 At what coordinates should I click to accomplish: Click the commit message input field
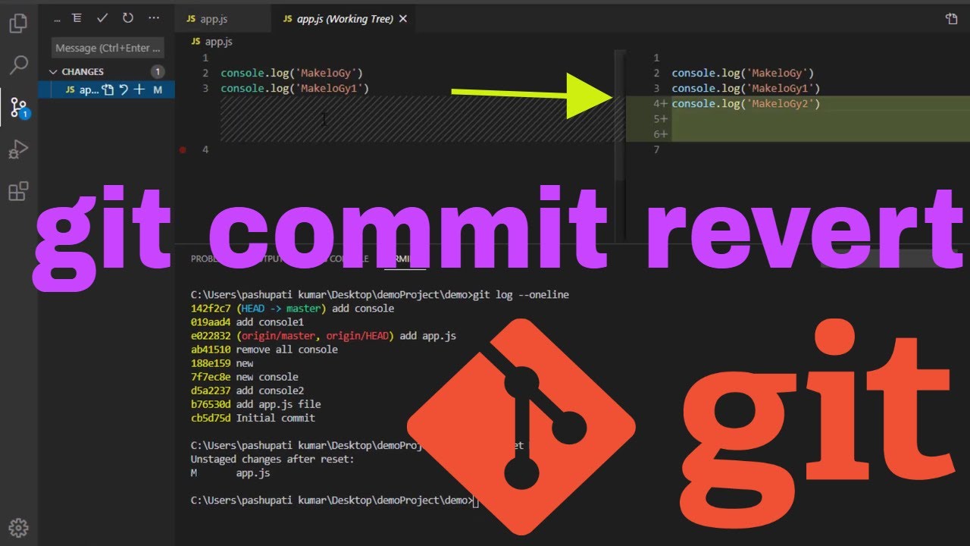[x=108, y=48]
